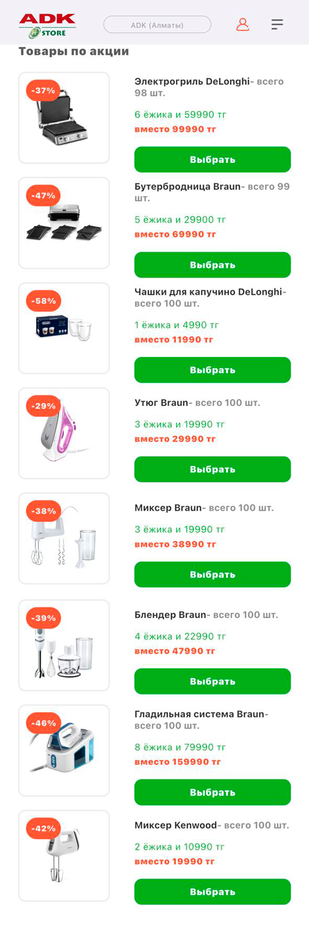
Task: Click the Миксер Braun product title
Action: (x=168, y=508)
